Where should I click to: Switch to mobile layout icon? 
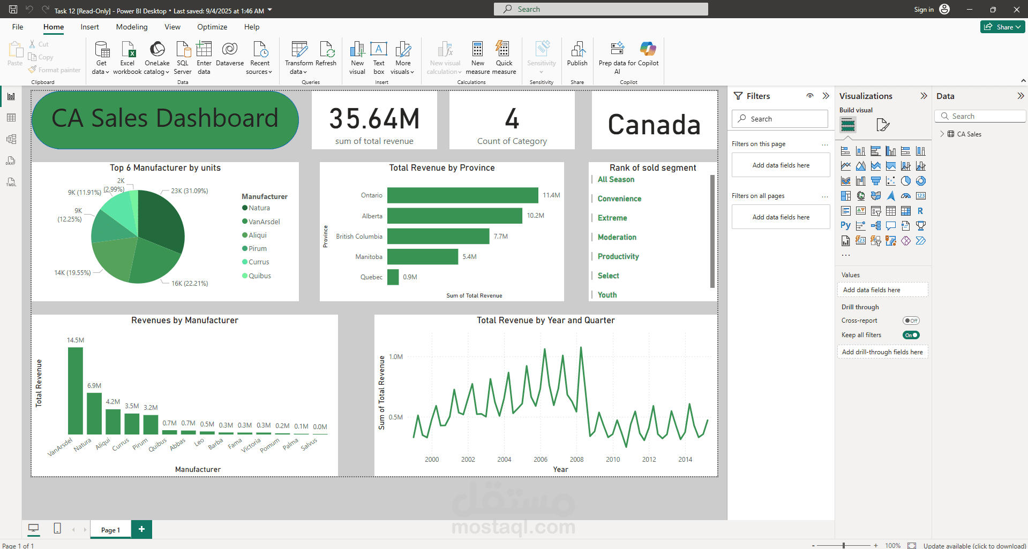[x=57, y=529]
